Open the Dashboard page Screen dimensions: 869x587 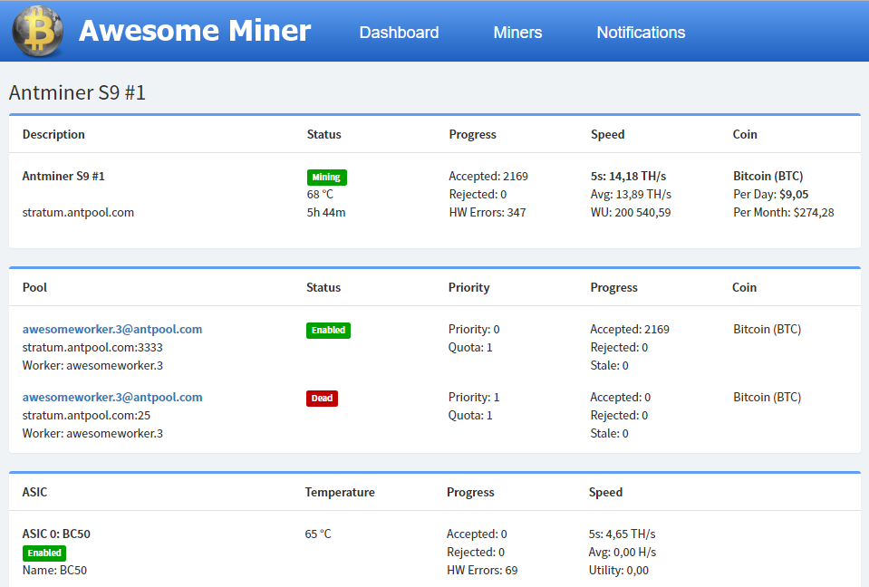point(399,33)
